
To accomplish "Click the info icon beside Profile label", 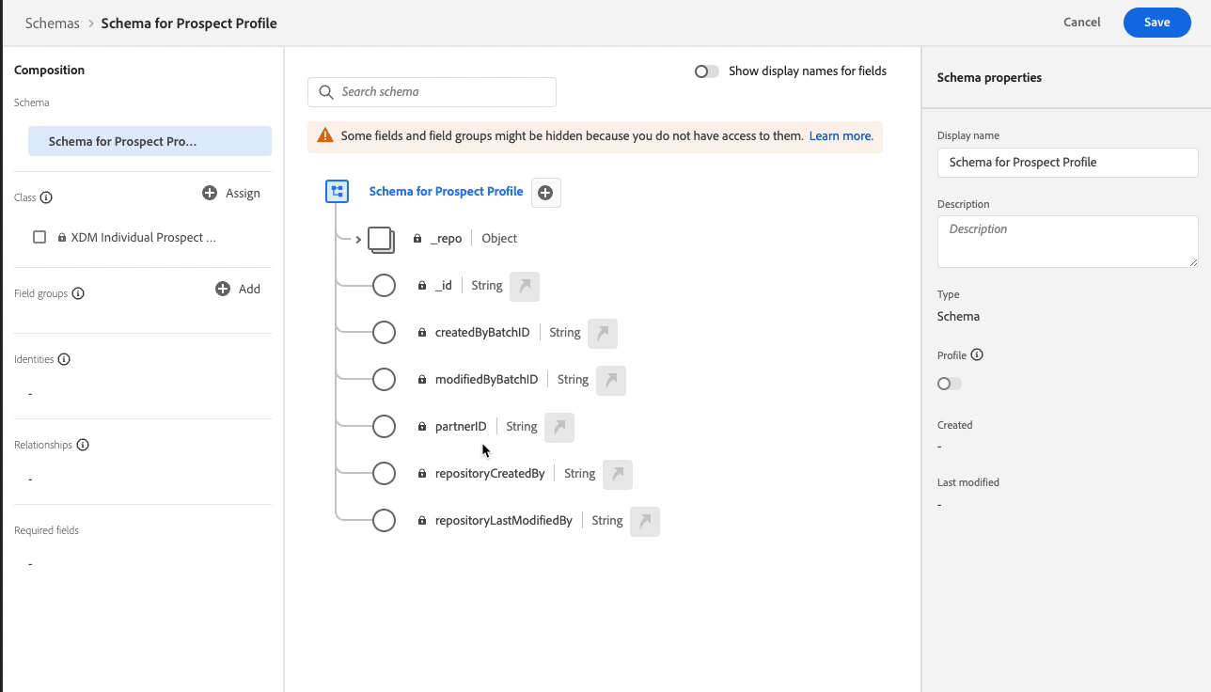I will 977,355.
